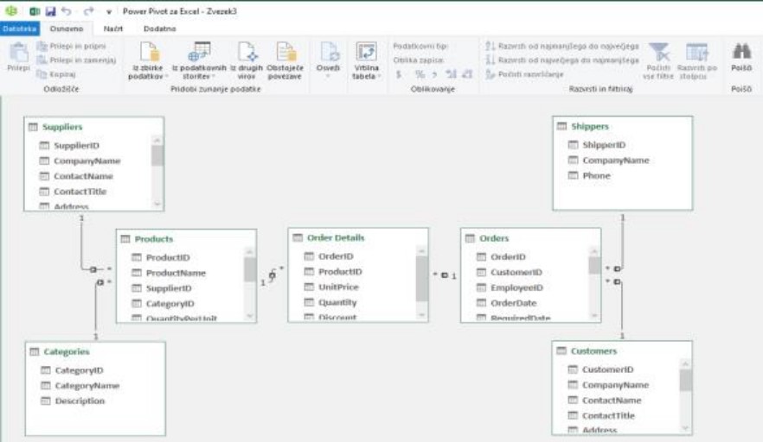
Task: Apply currency format dollar icon
Action: pyautogui.click(x=399, y=74)
